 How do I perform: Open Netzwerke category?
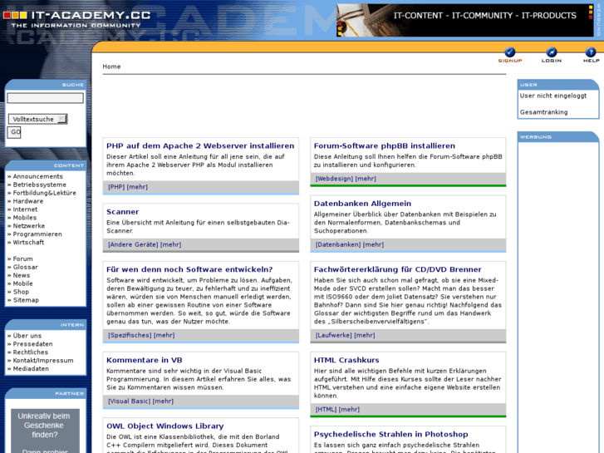(x=29, y=226)
